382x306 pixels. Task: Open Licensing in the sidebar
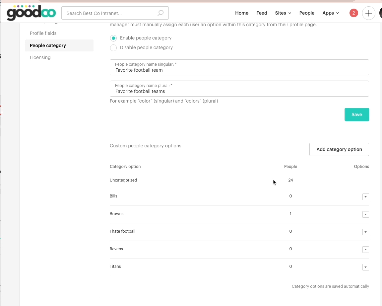(40, 57)
